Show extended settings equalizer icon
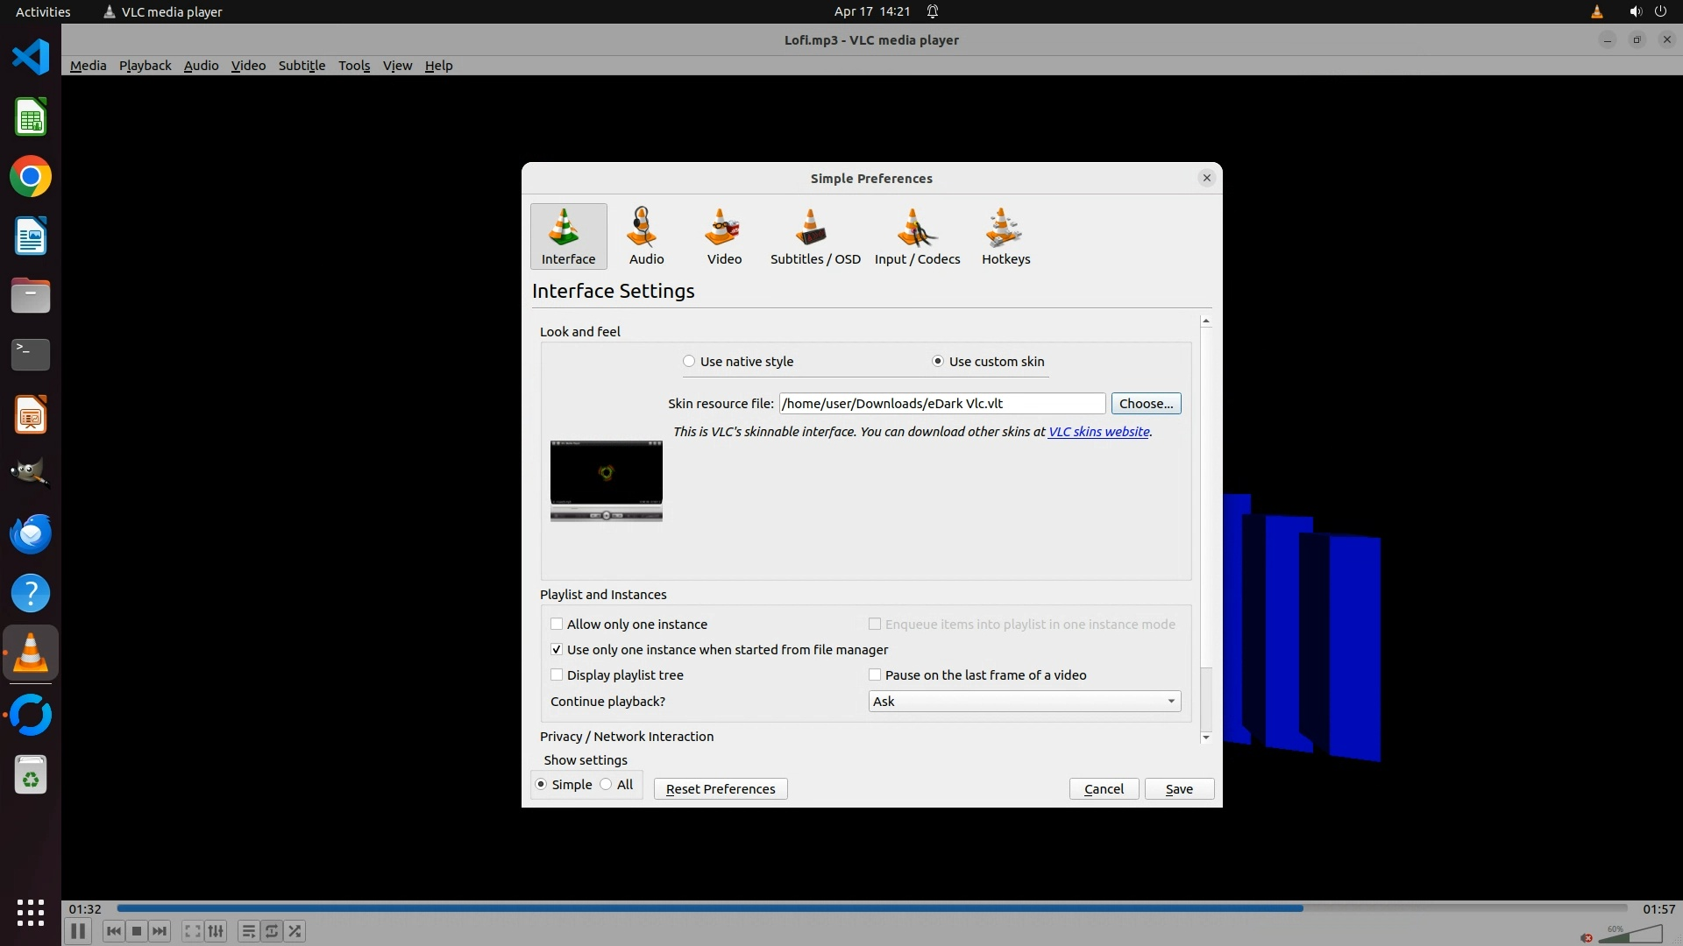 pyautogui.click(x=216, y=931)
